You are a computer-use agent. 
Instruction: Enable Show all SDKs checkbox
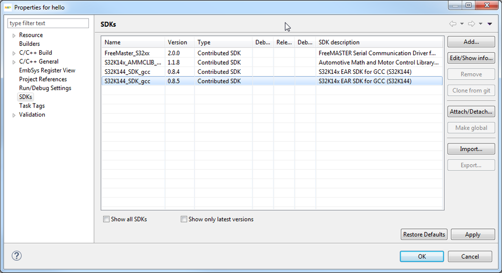pyautogui.click(x=107, y=219)
